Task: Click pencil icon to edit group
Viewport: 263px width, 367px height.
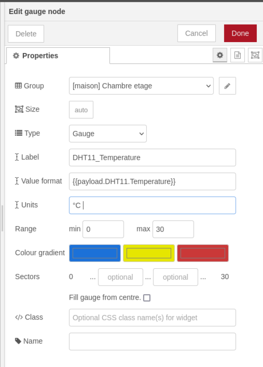Action: tap(227, 86)
